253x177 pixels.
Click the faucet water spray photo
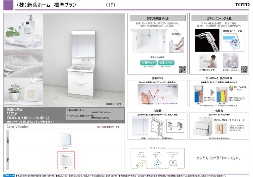[x=207, y=41]
